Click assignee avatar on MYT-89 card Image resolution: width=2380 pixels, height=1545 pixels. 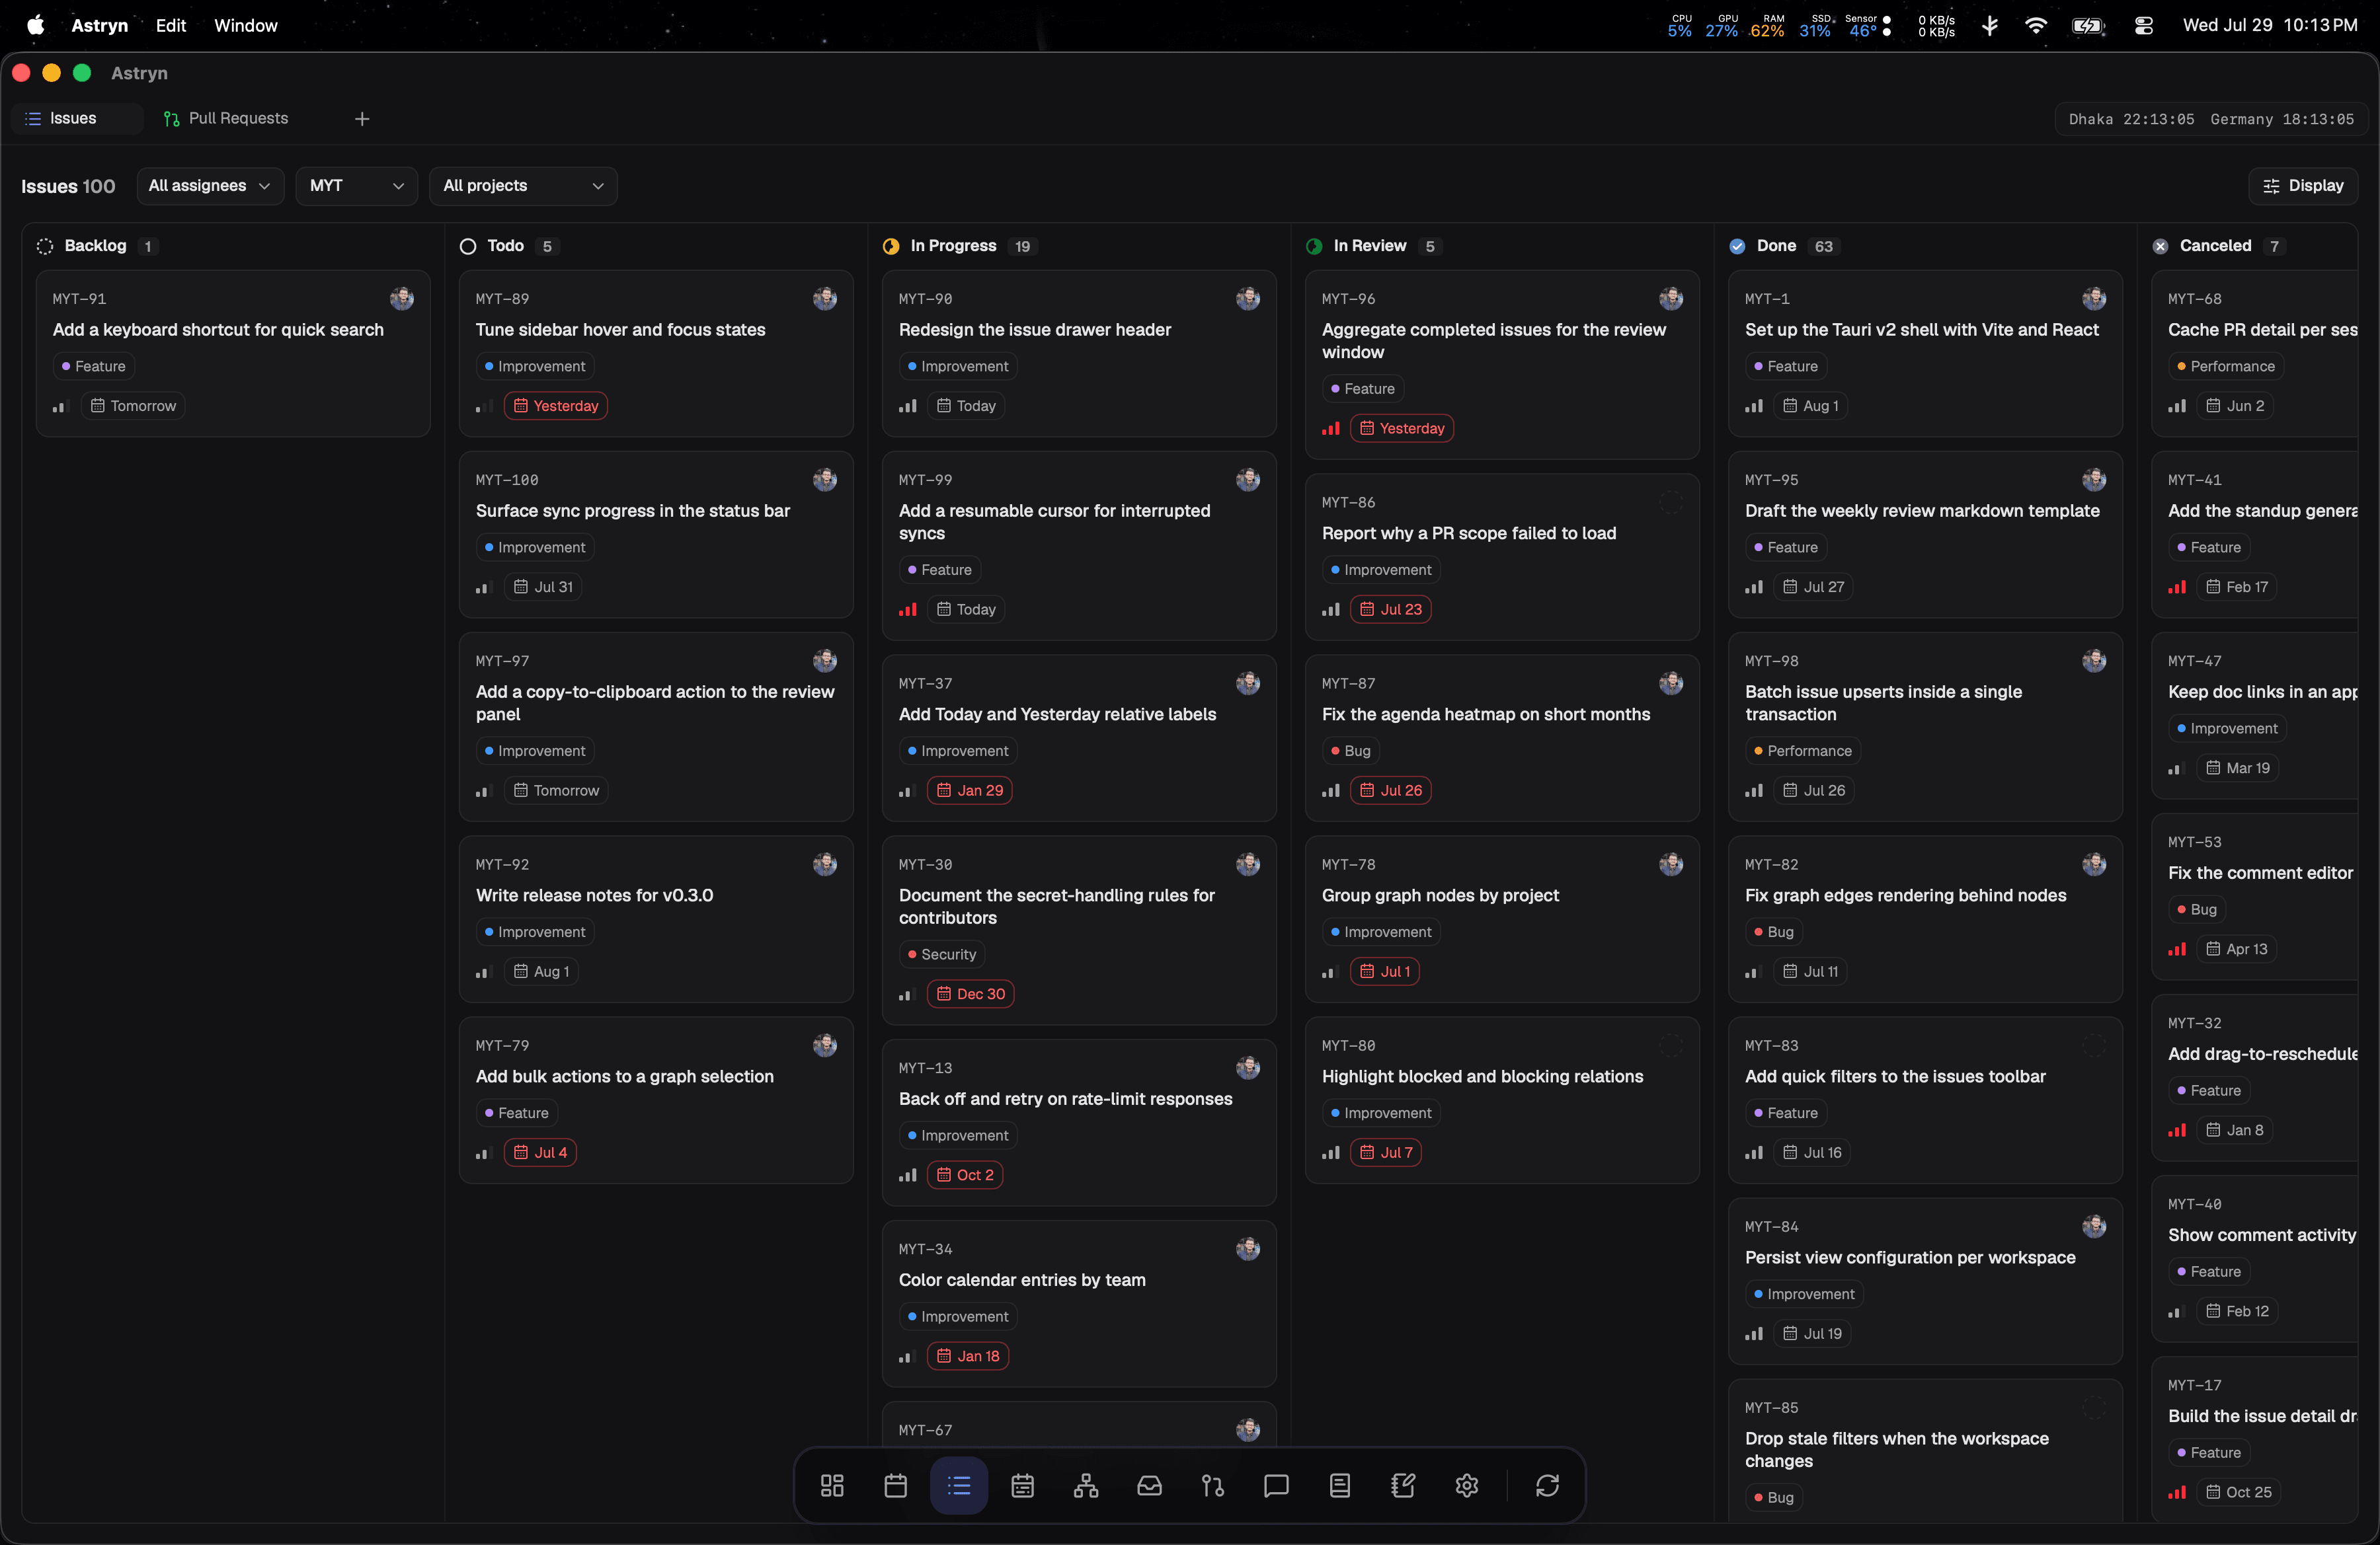tap(825, 299)
